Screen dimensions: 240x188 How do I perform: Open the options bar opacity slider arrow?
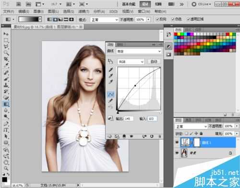(x=148, y=20)
